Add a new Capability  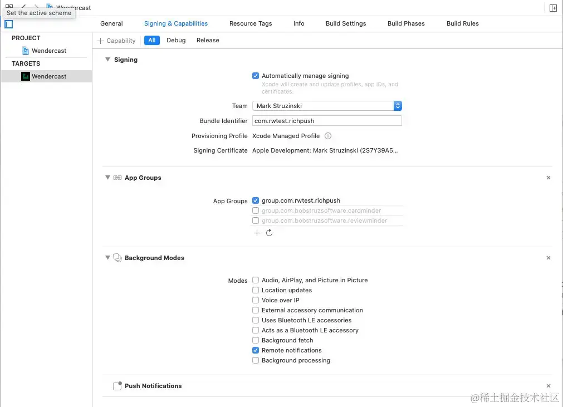117,41
